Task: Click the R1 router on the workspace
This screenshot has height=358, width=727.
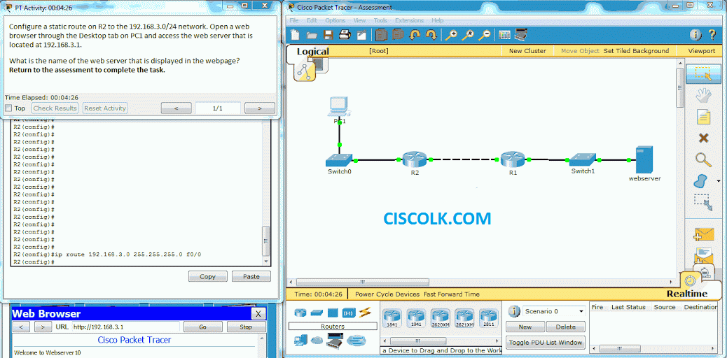Action: click(x=513, y=160)
